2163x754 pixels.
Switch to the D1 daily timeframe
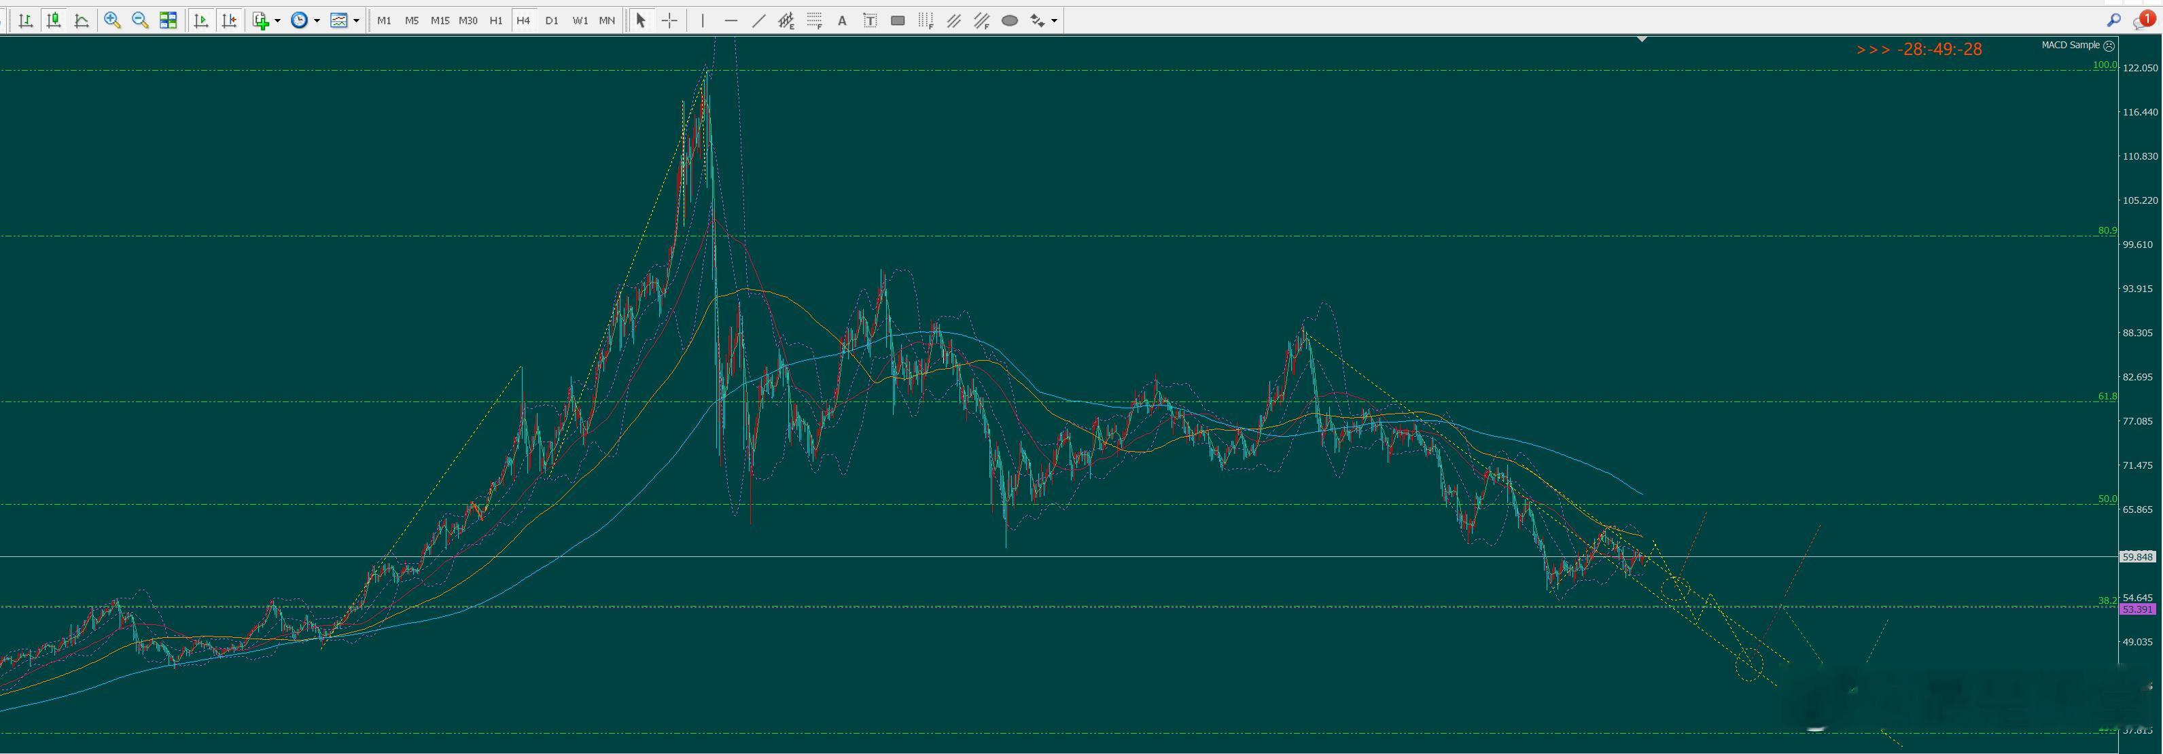pos(552,20)
